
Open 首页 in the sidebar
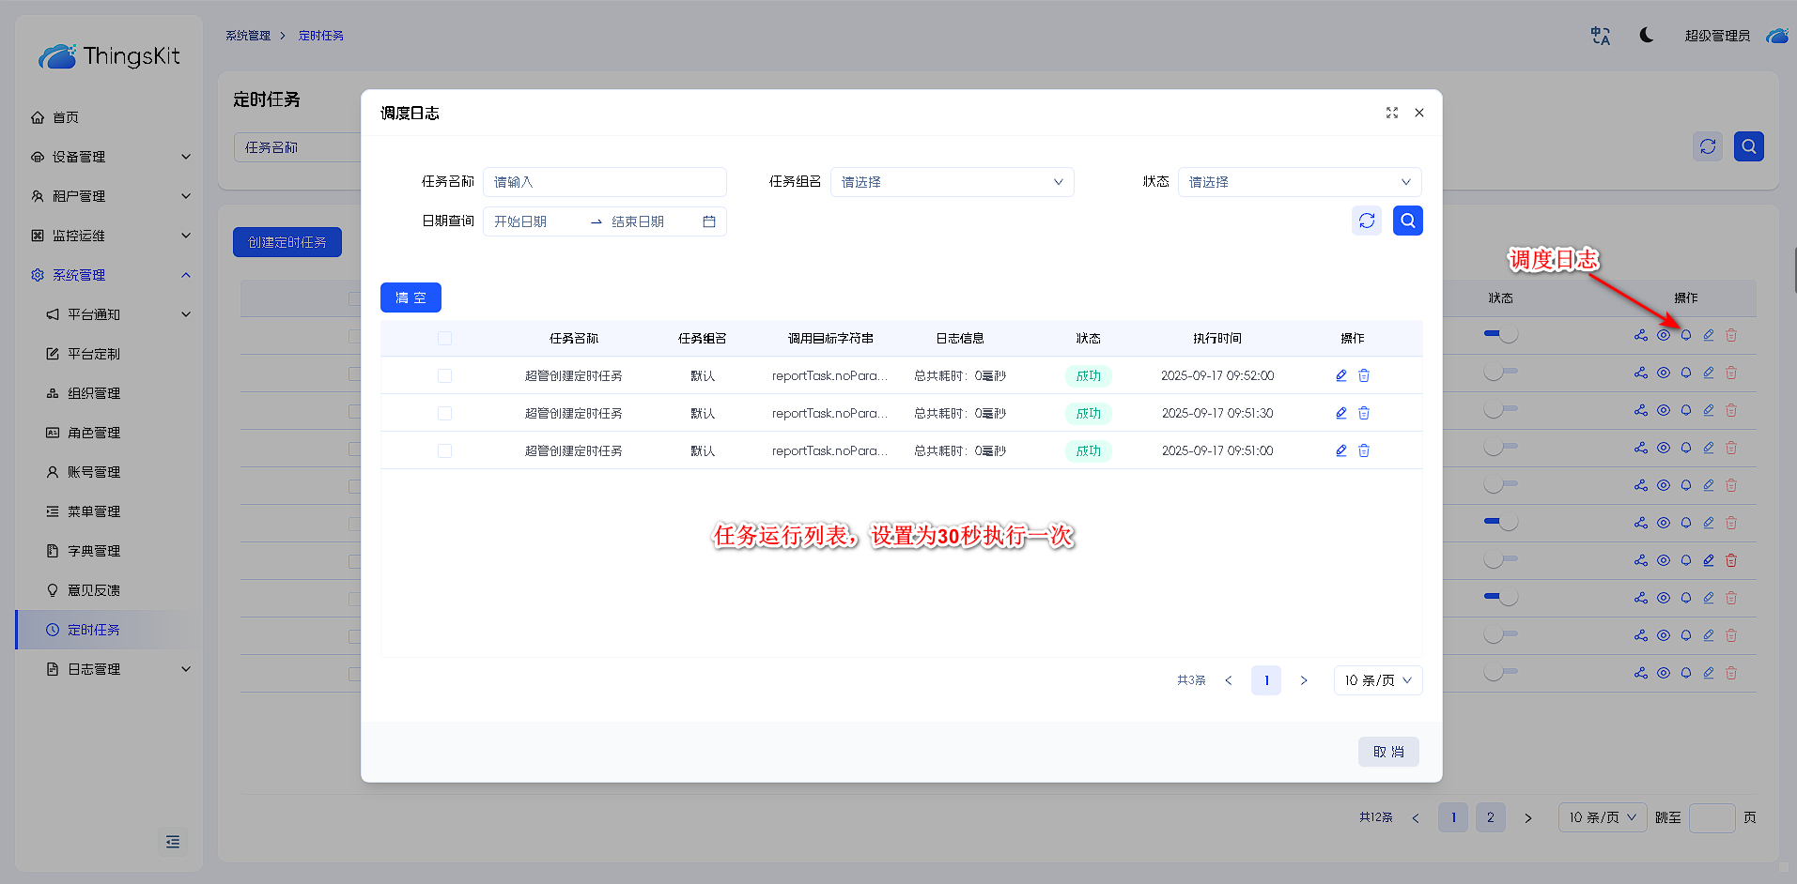[x=66, y=117]
